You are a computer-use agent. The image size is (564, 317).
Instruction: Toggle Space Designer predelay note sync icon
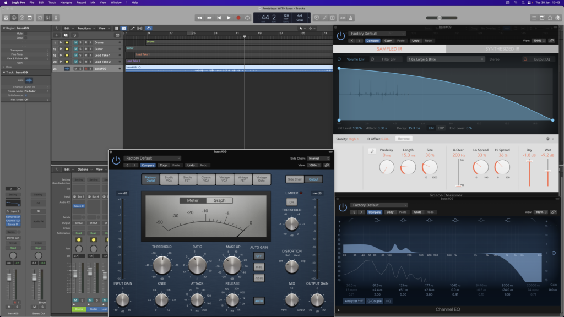372,151
